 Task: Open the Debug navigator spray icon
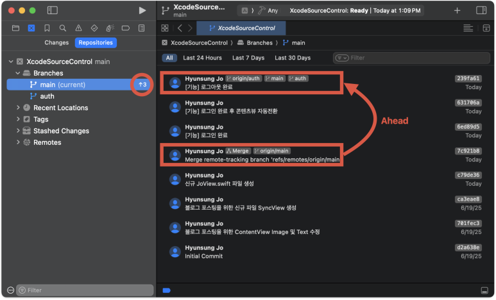[x=110, y=28]
